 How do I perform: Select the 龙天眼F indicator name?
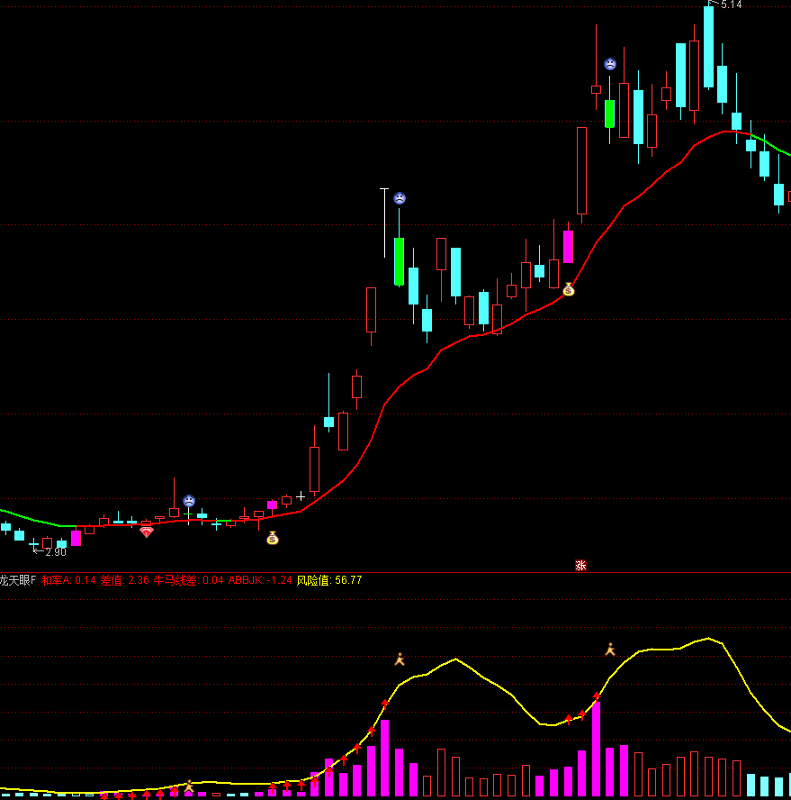click(18, 580)
